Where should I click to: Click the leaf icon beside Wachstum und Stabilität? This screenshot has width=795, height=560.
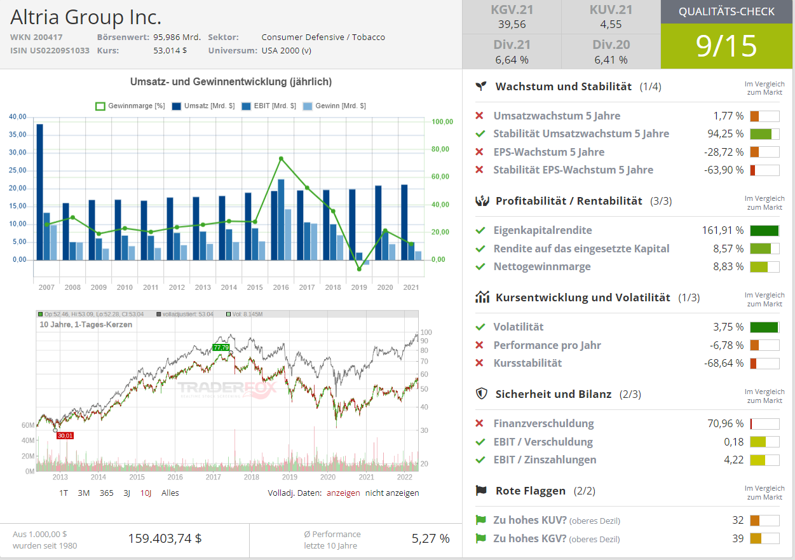point(482,86)
